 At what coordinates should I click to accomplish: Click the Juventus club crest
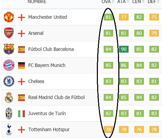(x=9, y=113)
